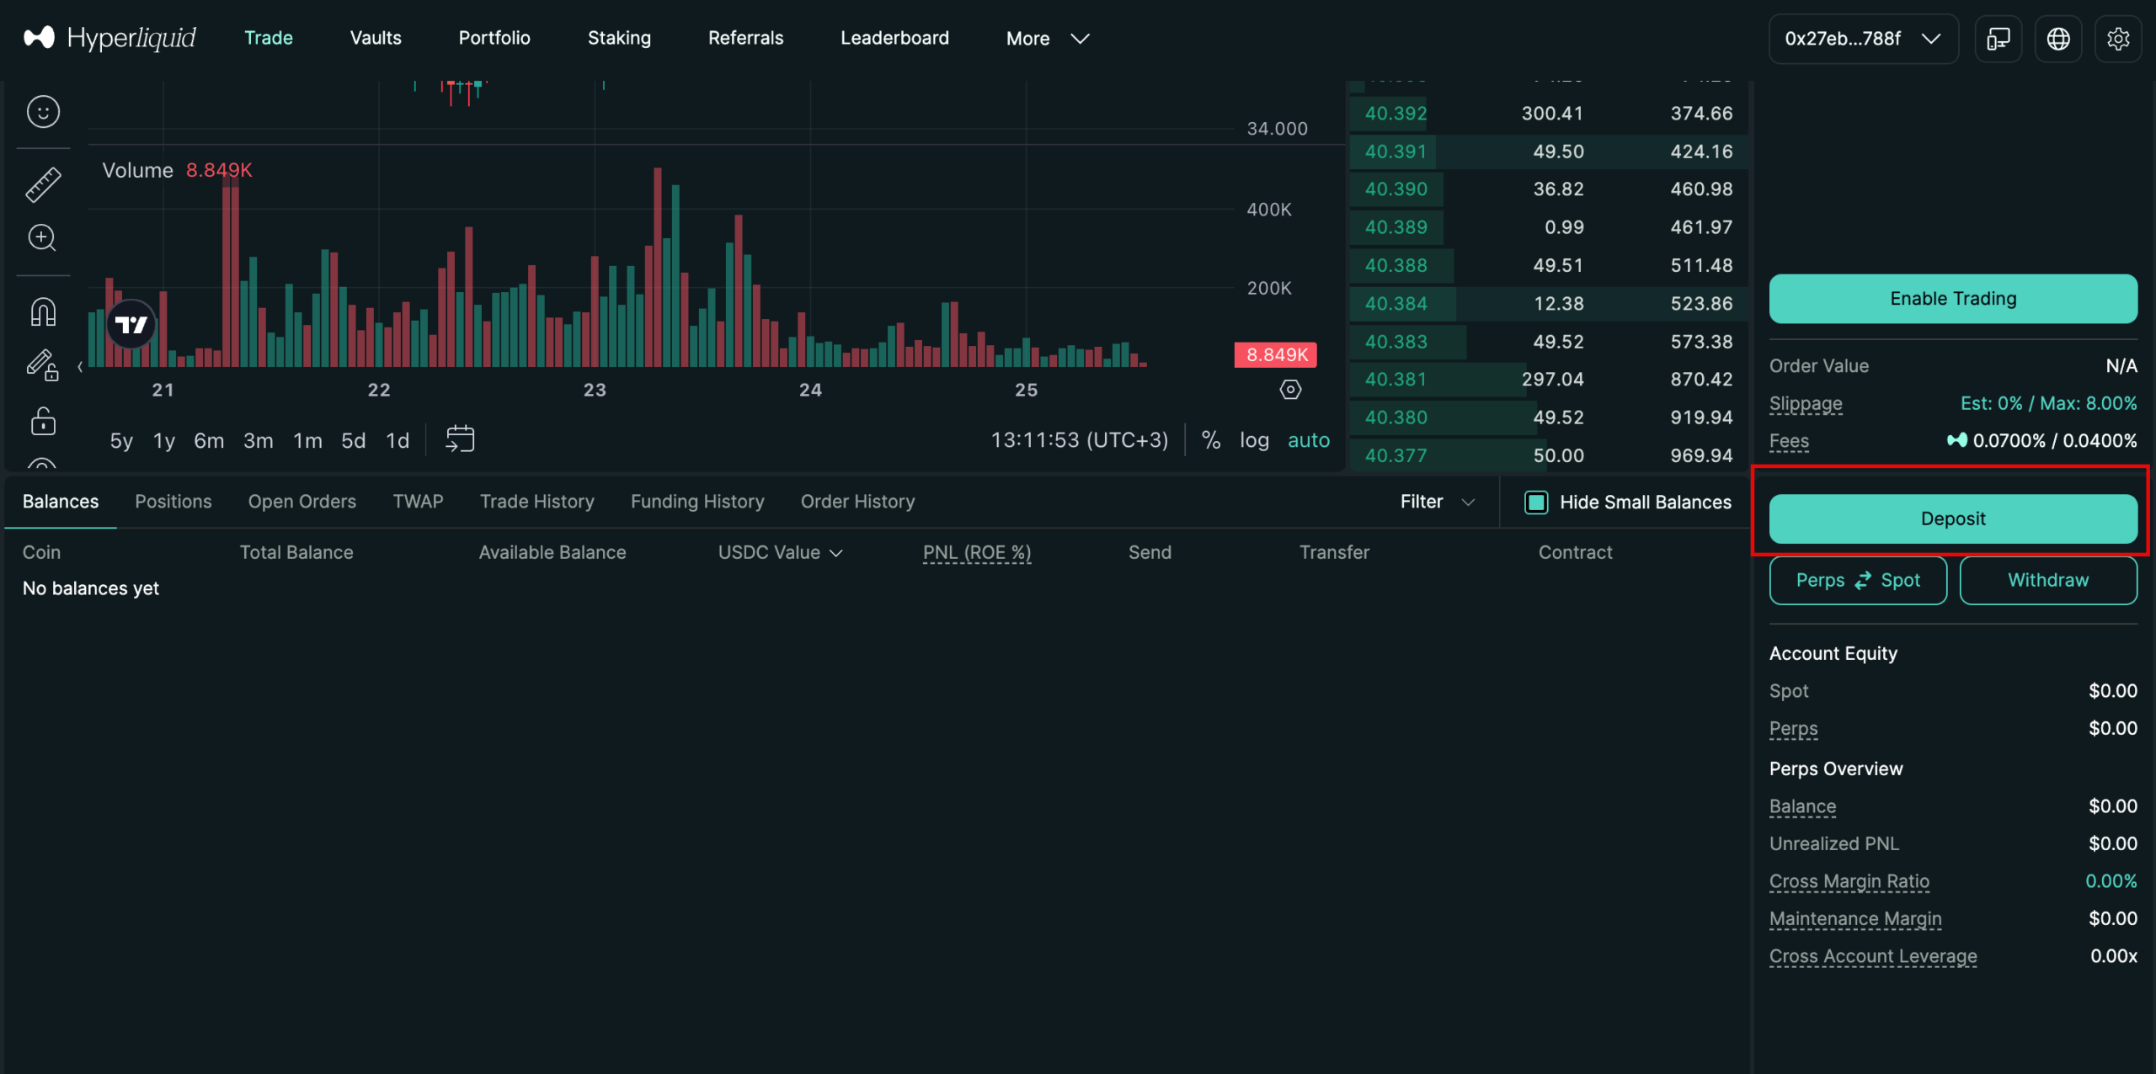Select the zoom in tool
The width and height of the screenshot is (2156, 1074).
43,238
